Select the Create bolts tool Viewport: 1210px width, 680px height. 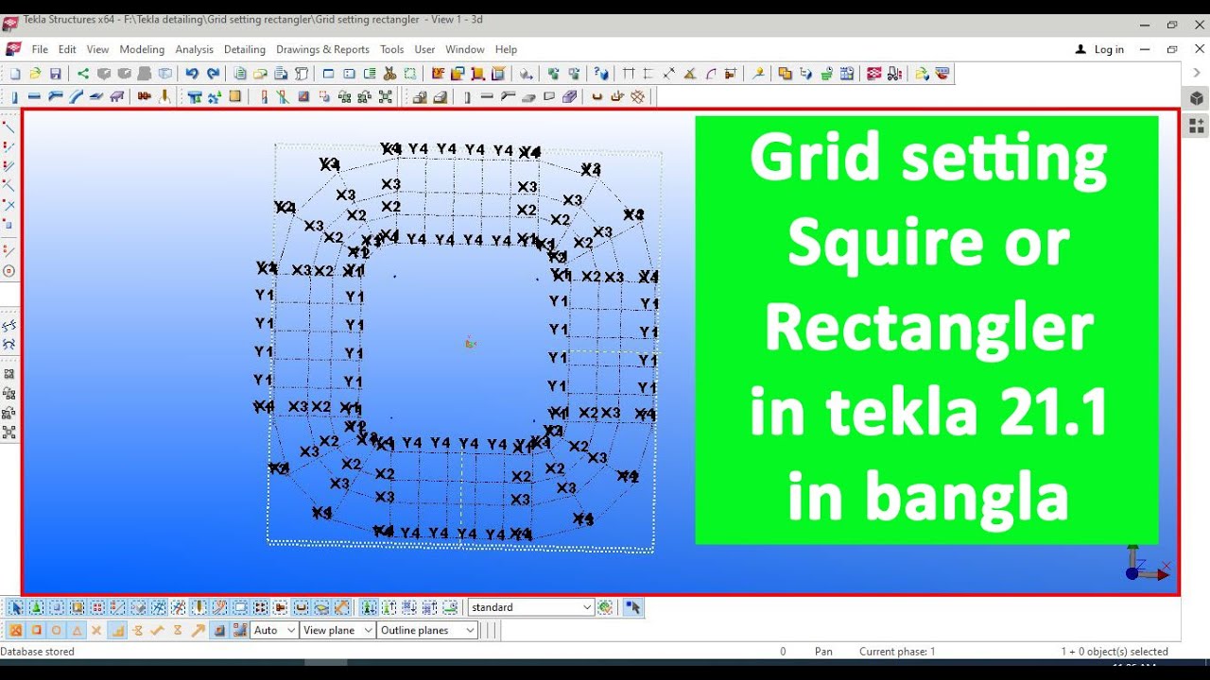pos(144,96)
